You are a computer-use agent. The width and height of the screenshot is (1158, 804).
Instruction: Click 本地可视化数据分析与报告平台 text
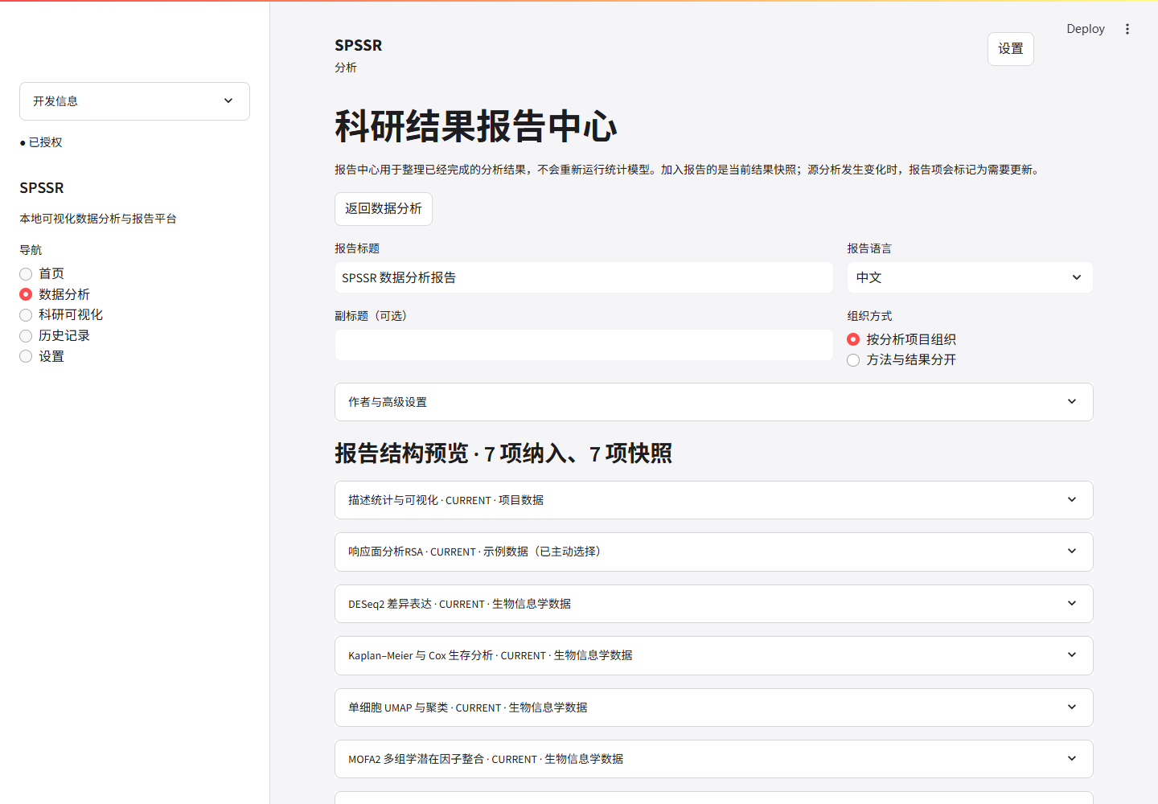point(98,219)
